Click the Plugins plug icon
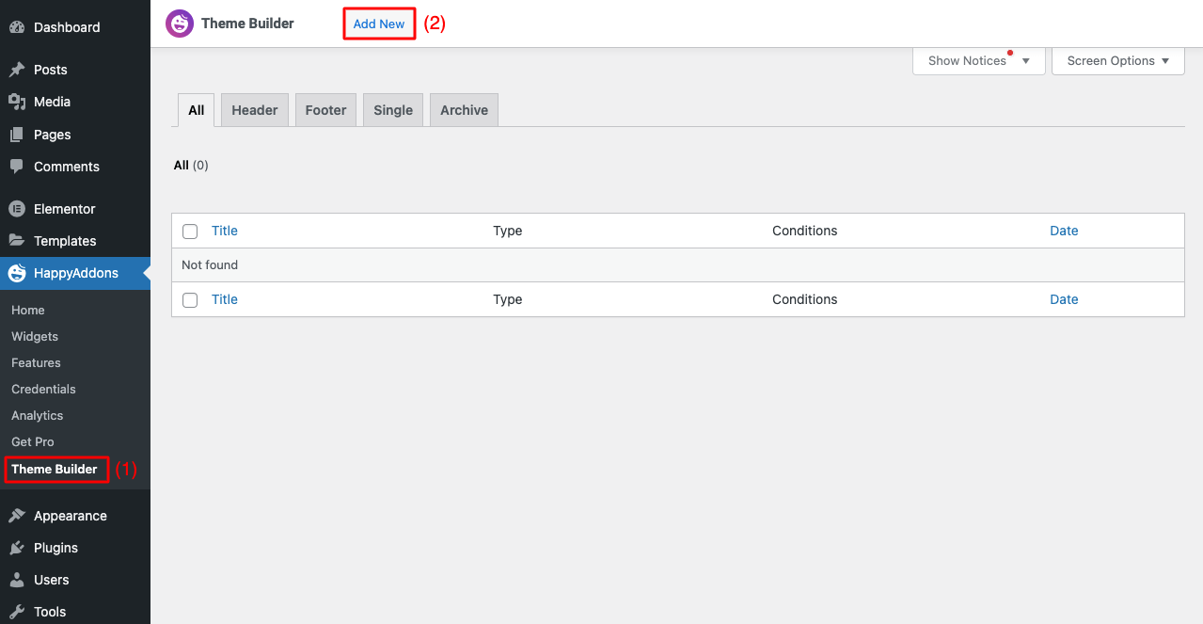This screenshot has height=624, width=1203. pos(17,548)
